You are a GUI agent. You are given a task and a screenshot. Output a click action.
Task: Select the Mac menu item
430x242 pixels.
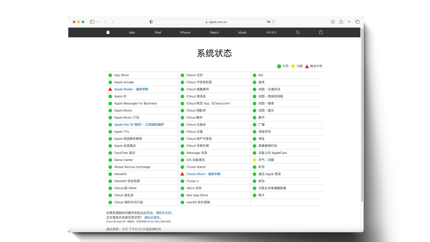[132, 32]
